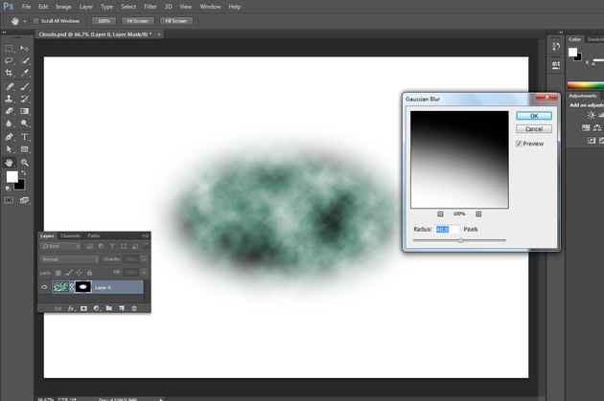The image size is (604, 401).
Task: Switch to the Paths tab
Action: (x=94, y=236)
